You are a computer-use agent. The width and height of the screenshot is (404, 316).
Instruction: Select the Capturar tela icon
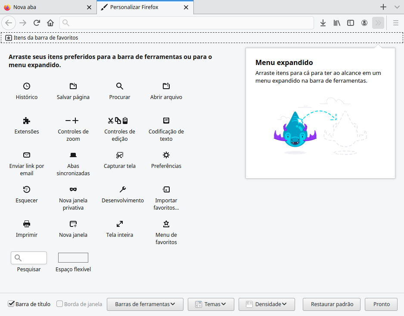click(x=119, y=155)
